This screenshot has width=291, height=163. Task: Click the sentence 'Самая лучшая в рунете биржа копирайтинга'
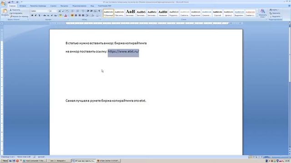click(100, 101)
